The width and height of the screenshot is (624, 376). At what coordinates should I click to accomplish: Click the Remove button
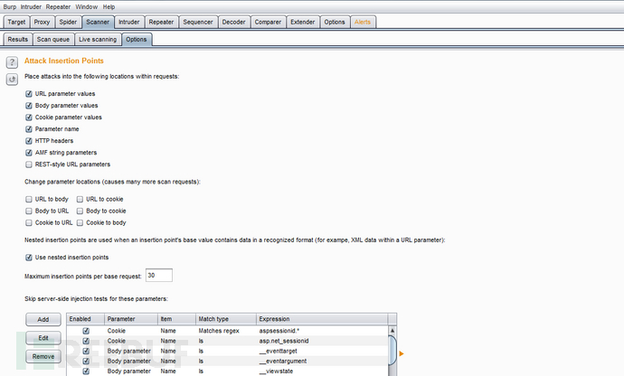click(43, 356)
